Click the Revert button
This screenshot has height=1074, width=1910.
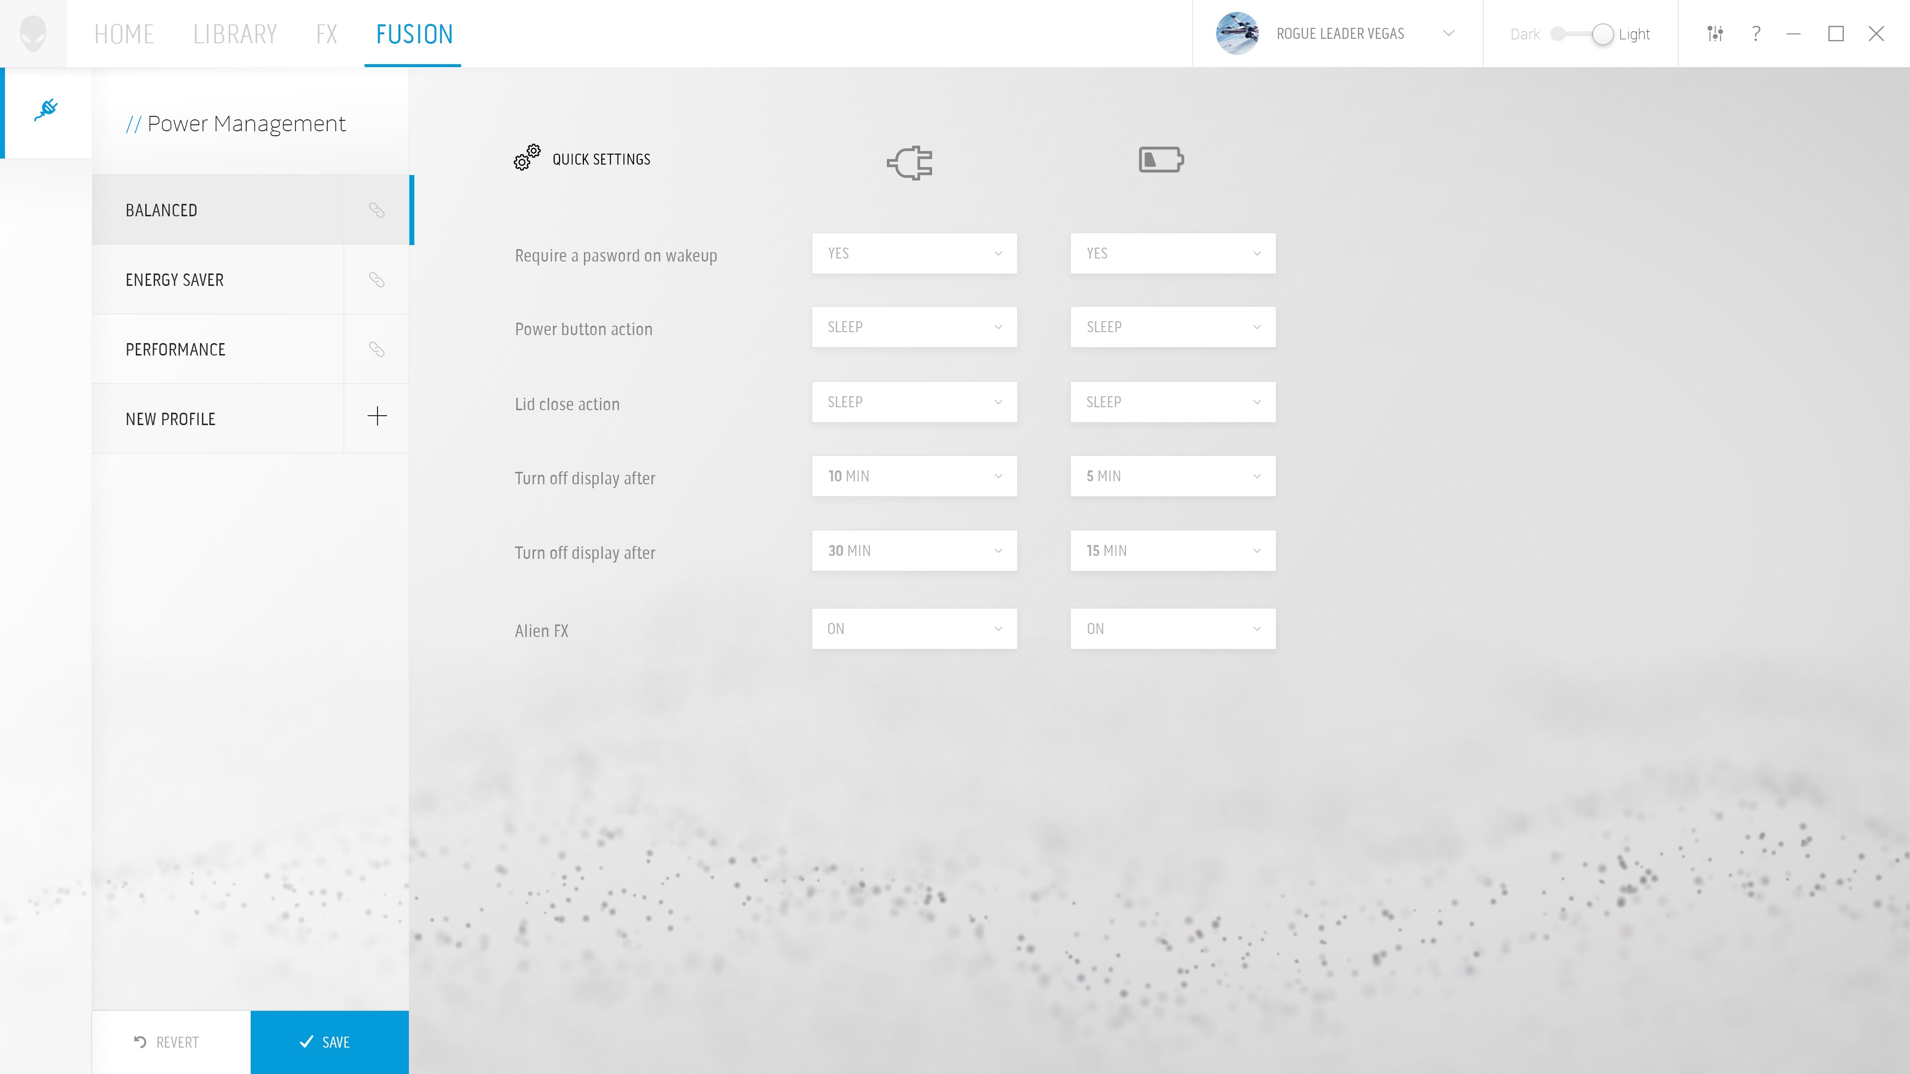(x=168, y=1042)
